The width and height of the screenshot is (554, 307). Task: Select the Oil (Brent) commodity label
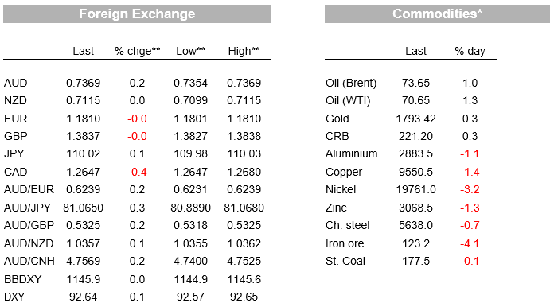click(351, 83)
